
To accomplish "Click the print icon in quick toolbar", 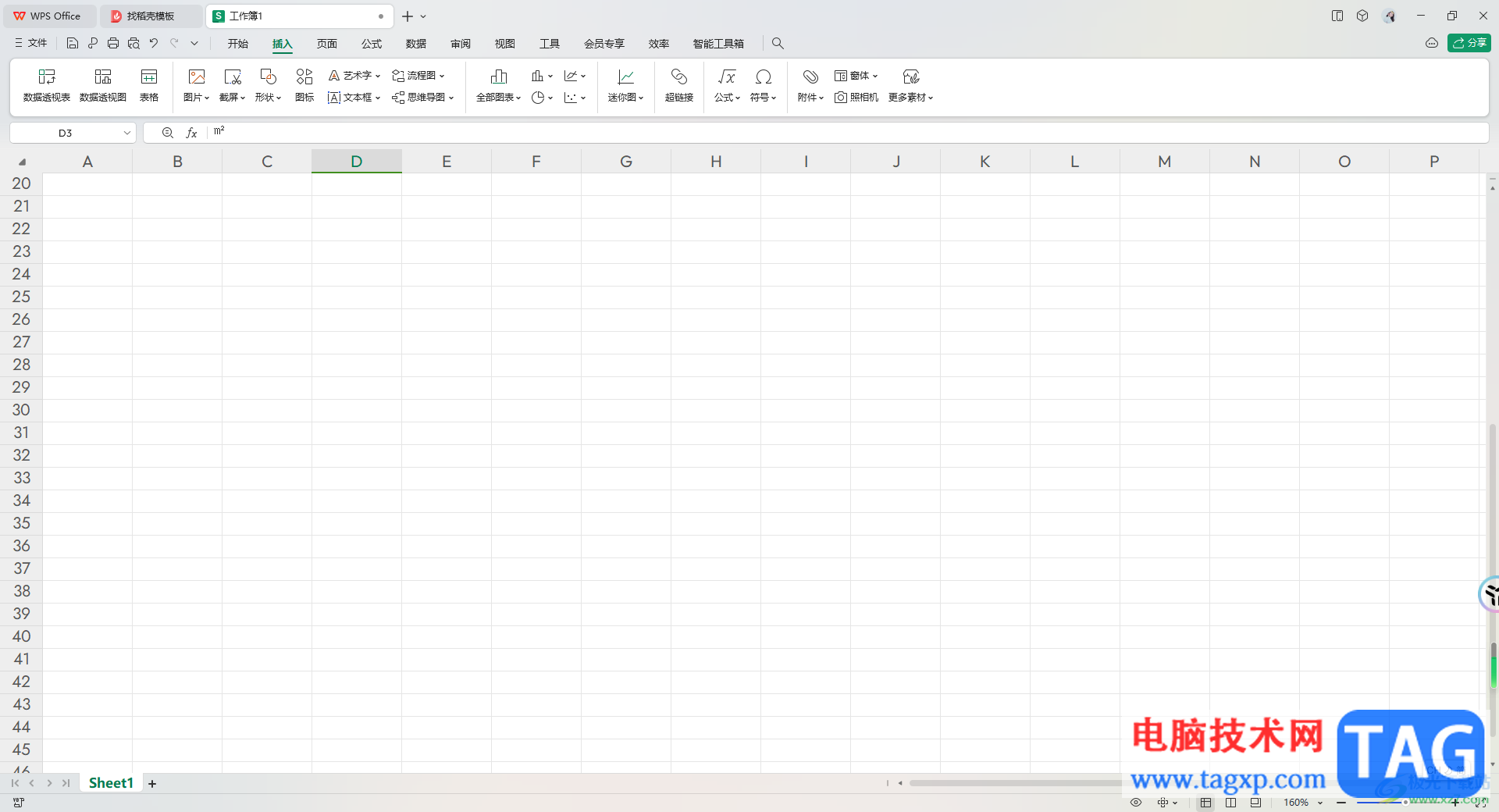I will [x=113, y=44].
